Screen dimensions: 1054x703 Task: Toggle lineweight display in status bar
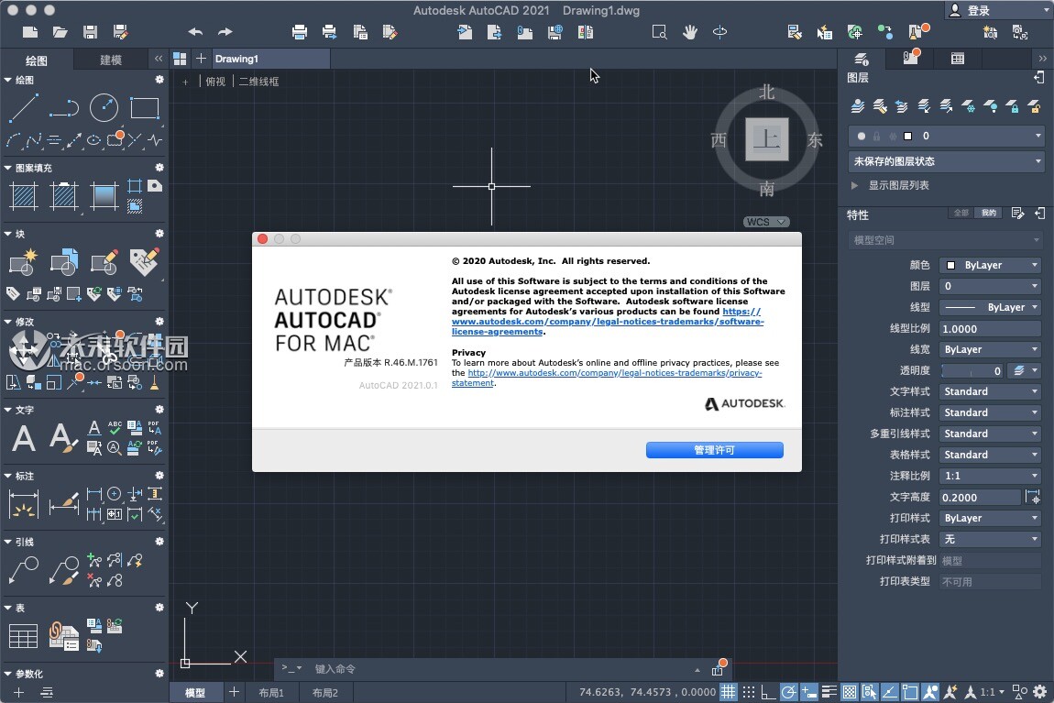click(x=829, y=692)
